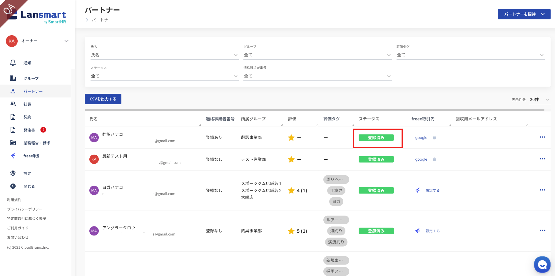Open more options for 最新テスト用
The width and height of the screenshot is (555, 276).
[x=543, y=159]
